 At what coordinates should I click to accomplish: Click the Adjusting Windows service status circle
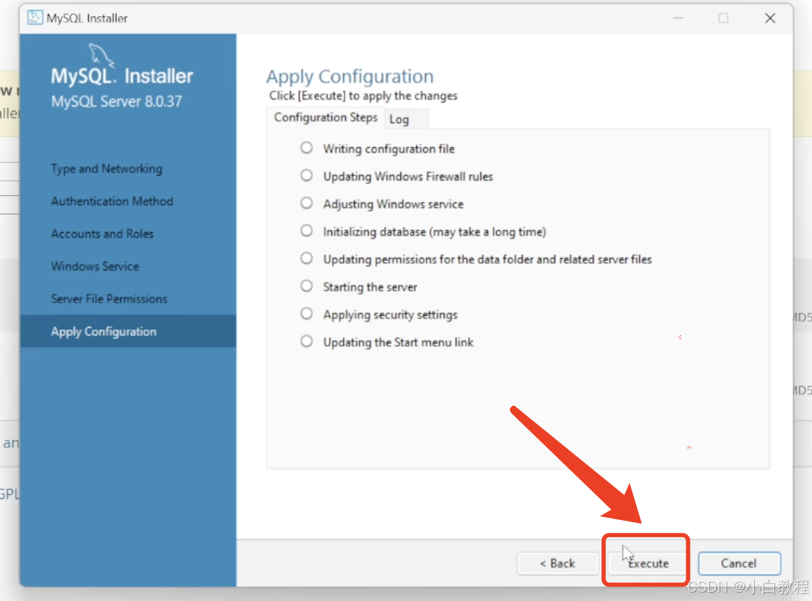[307, 203]
